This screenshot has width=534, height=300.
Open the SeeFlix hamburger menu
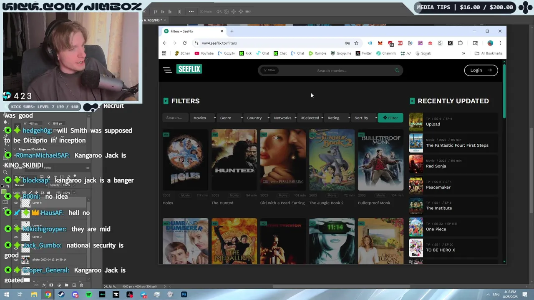click(168, 70)
